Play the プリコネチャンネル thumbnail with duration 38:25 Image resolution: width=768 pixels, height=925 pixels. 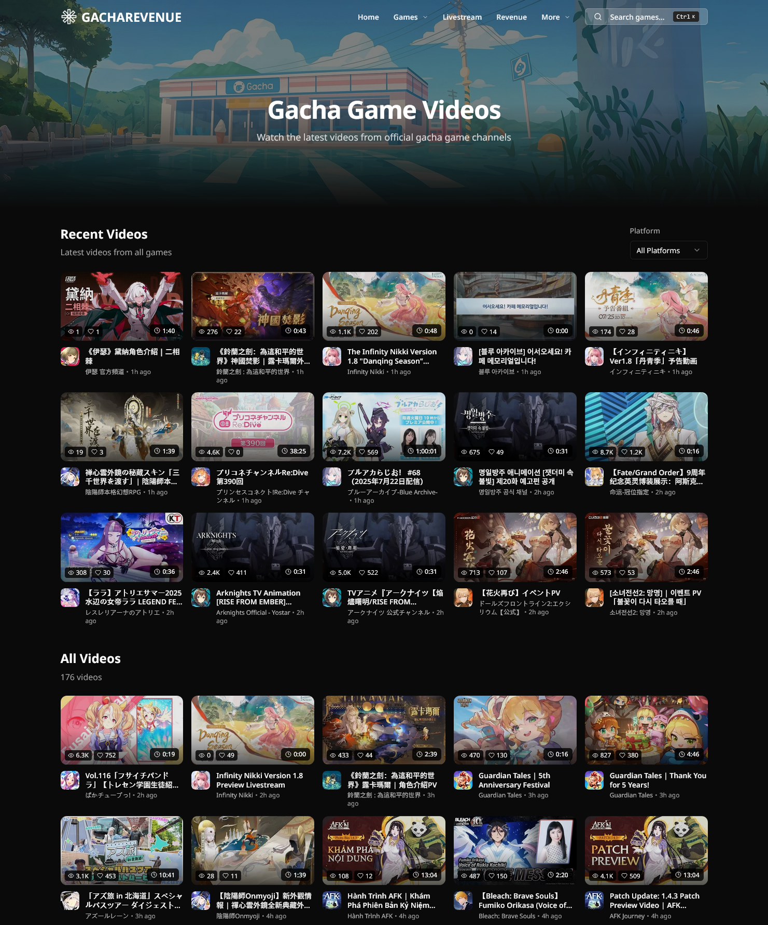coord(253,426)
